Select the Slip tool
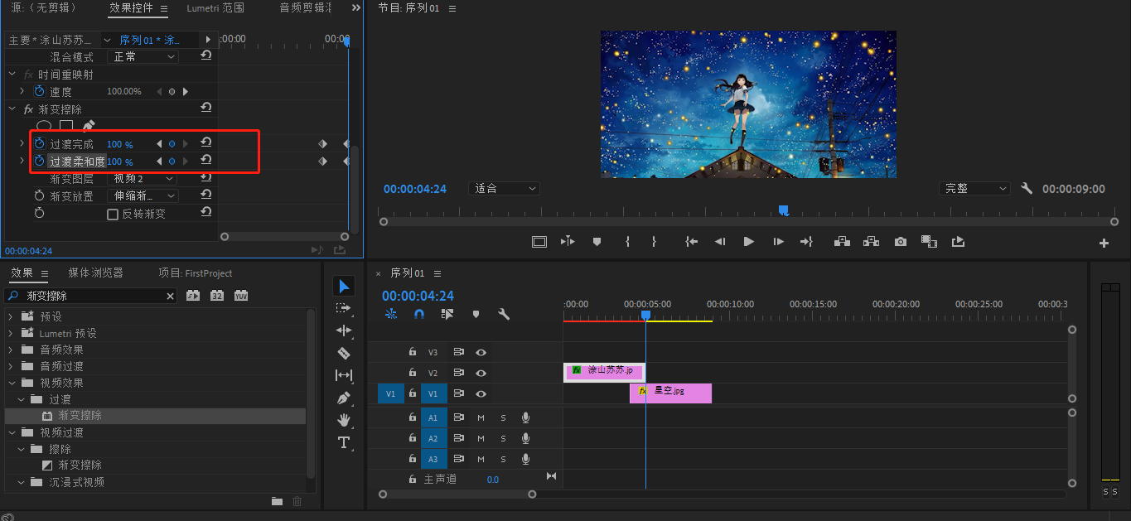 coord(344,375)
